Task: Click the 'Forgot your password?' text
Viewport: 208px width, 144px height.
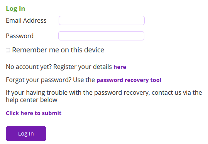Action: click(x=39, y=80)
